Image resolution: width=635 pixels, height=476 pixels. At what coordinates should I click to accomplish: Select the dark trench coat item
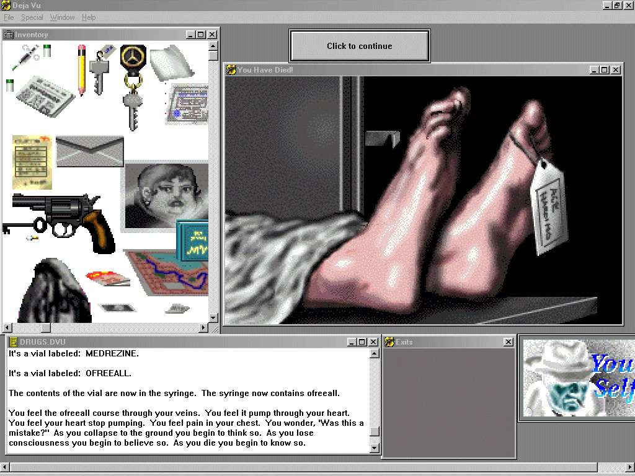coord(55,290)
